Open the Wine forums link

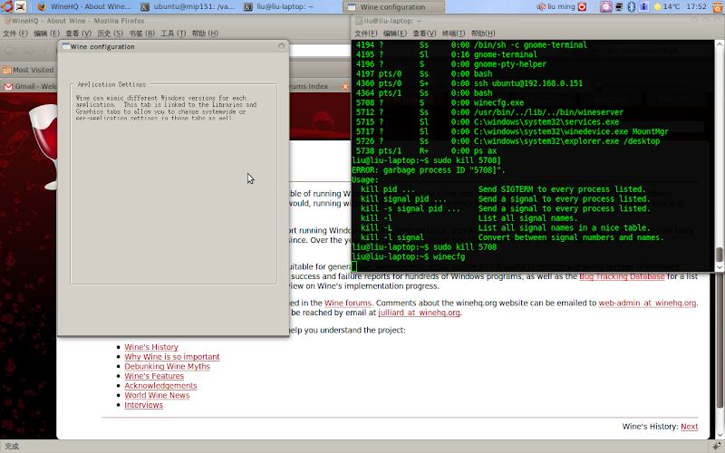coord(348,304)
